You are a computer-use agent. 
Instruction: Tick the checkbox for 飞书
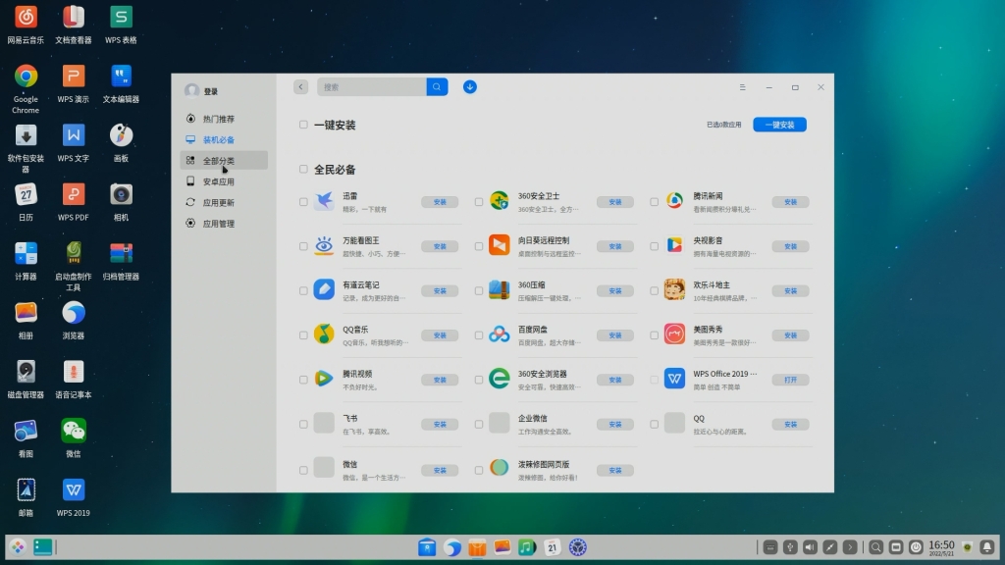[x=303, y=424]
